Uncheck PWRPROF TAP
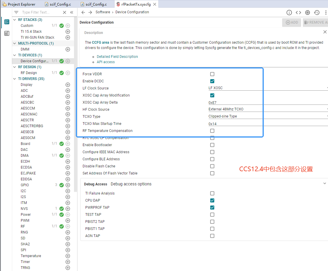 pyautogui.click(x=212, y=208)
